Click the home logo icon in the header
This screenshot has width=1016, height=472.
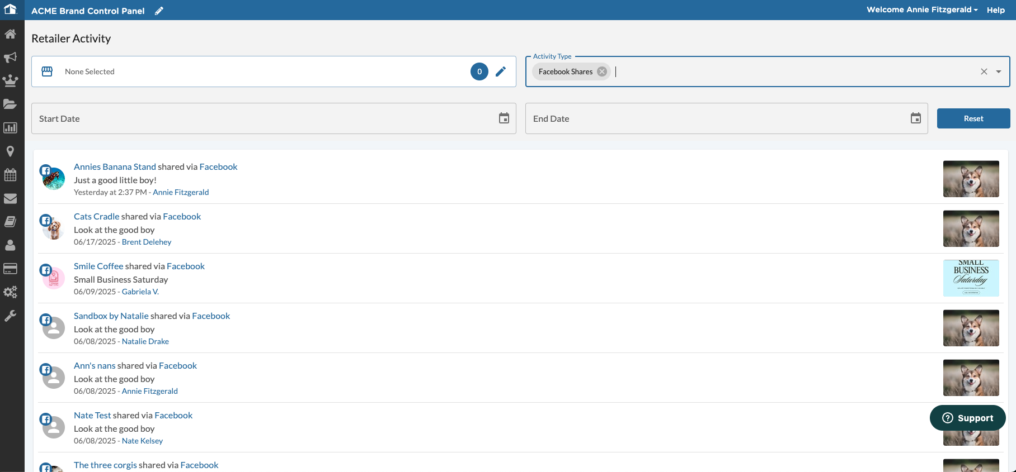pos(11,8)
